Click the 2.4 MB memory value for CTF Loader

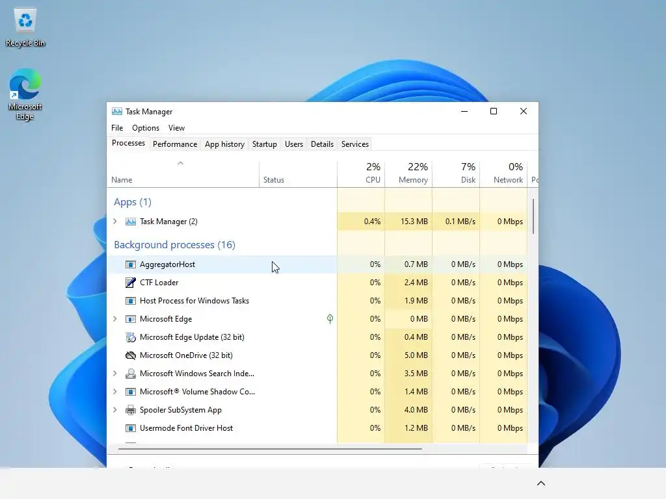tap(416, 283)
